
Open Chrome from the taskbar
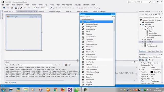tap(55, 90)
